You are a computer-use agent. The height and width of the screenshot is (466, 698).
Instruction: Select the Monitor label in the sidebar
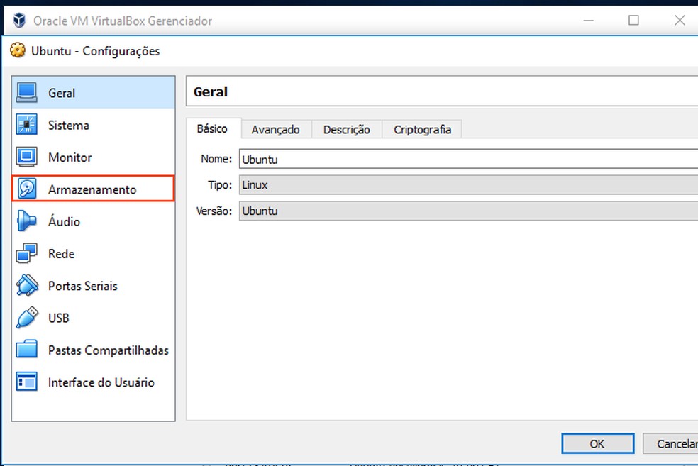(70, 157)
